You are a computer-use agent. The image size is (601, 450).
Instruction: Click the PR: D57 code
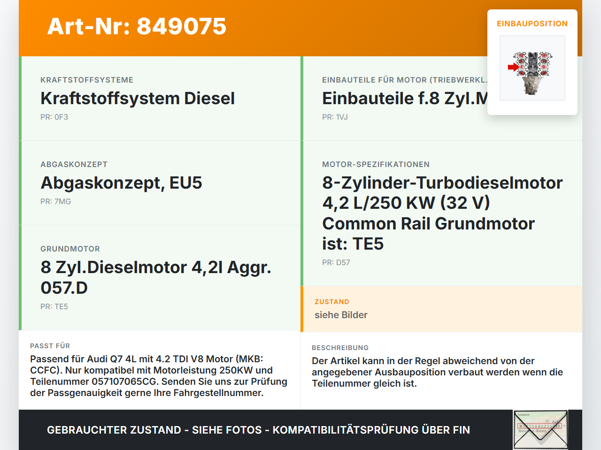click(x=336, y=263)
